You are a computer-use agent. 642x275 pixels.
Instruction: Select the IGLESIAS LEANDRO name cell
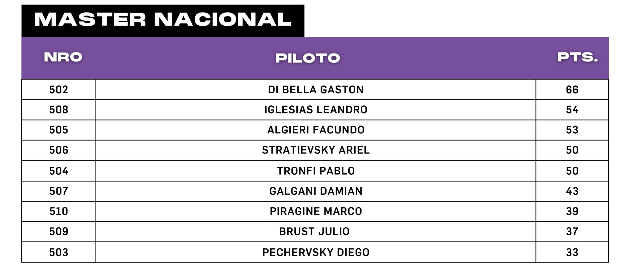[316, 110]
